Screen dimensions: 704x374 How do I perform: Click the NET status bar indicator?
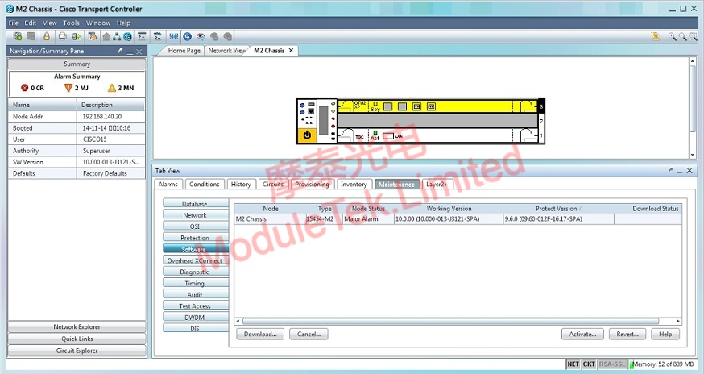[x=573, y=364]
